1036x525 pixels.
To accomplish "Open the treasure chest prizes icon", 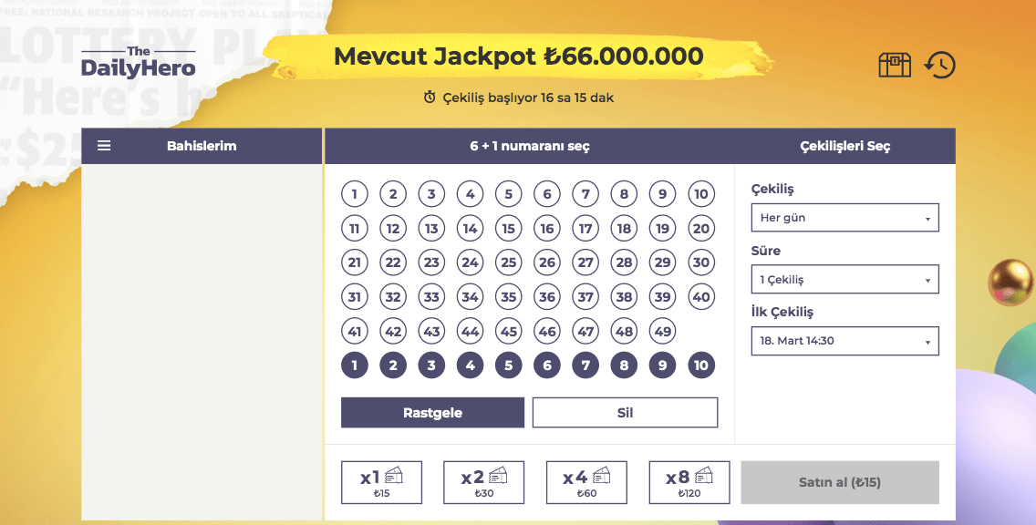I will click(x=895, y=65).
